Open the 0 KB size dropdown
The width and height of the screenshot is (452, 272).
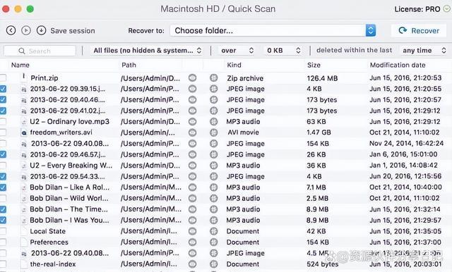pyautogui.click(x=283, y=50)
